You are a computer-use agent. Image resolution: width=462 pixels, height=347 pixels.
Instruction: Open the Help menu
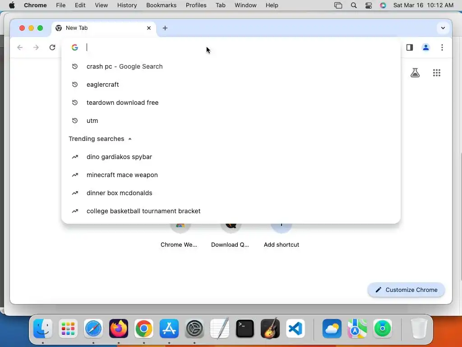(x=272, y=5)
